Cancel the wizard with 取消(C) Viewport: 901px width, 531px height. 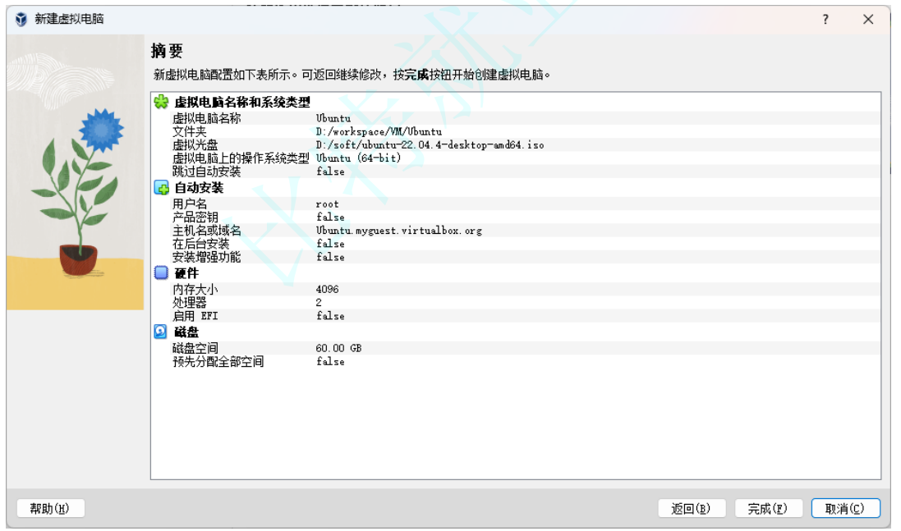point(845,509)
